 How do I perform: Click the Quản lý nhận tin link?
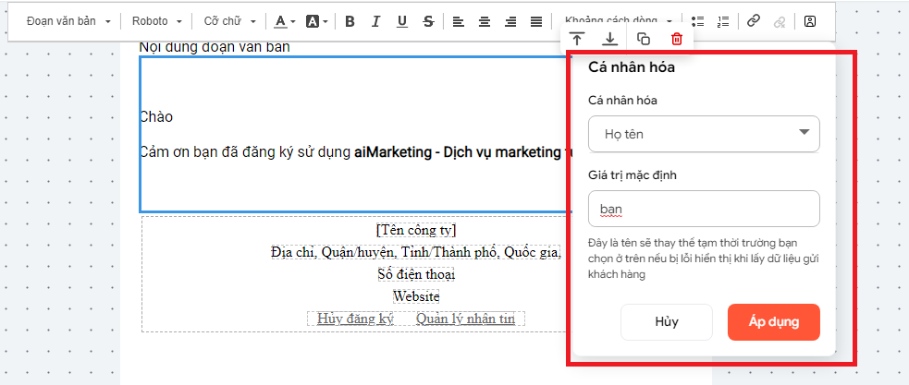point(465,319)
